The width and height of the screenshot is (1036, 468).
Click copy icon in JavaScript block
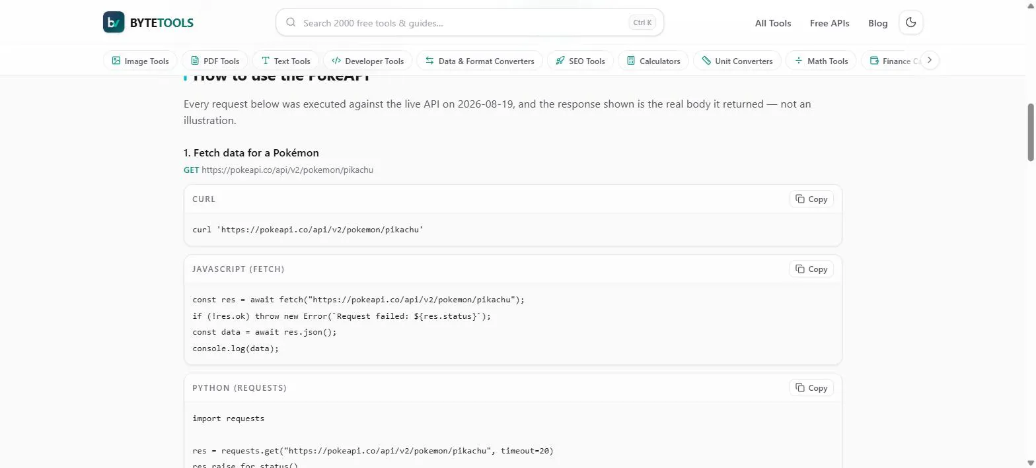[x=800, y=269]
